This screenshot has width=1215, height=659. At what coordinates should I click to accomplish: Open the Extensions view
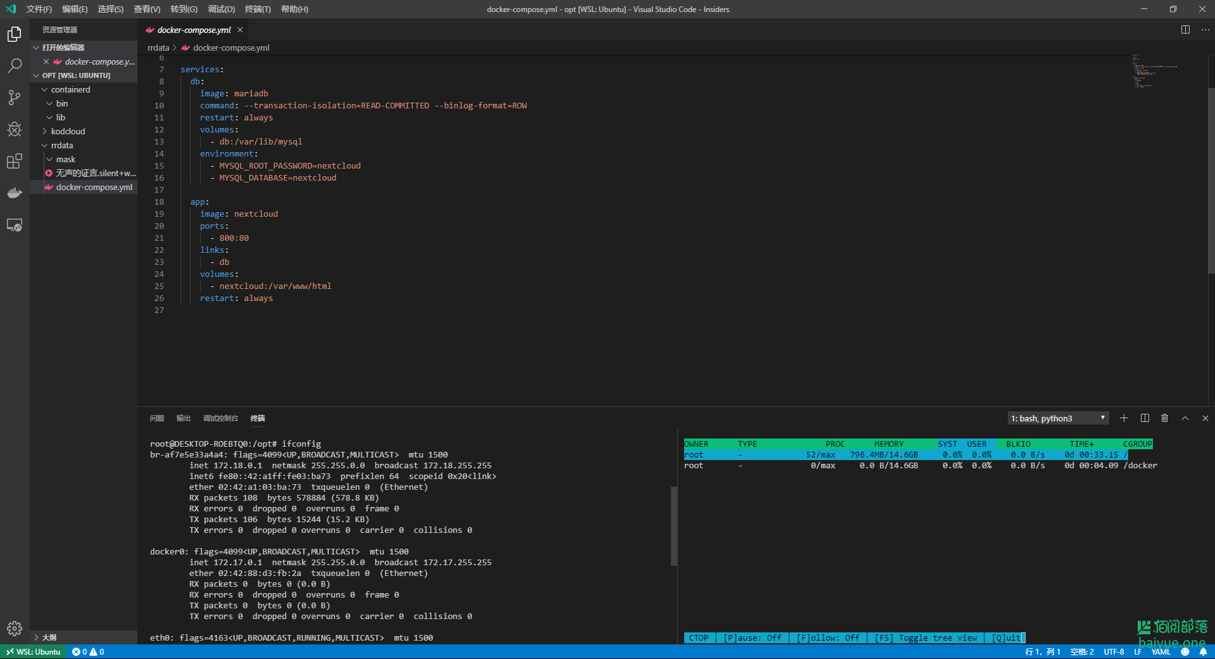(x=15, y=161)
